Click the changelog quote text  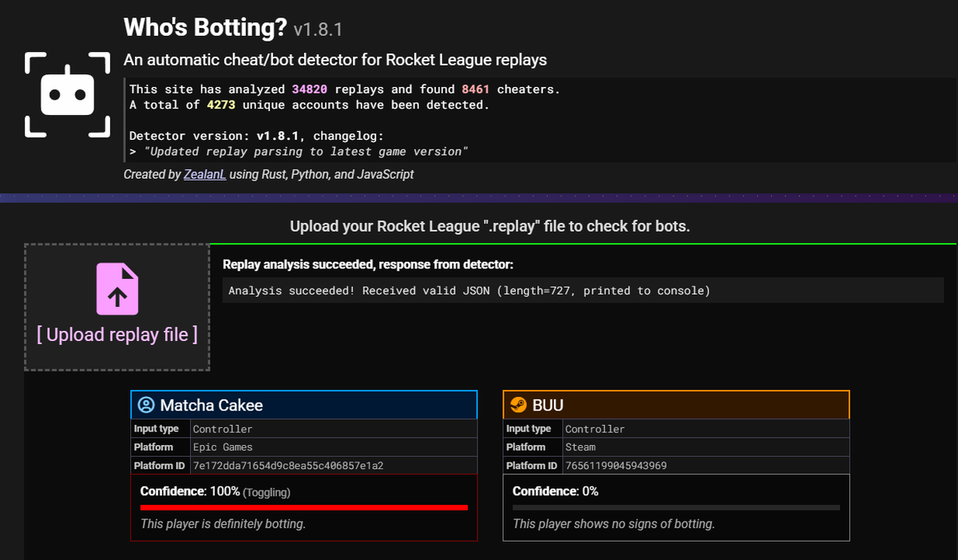tap(305, 151)
